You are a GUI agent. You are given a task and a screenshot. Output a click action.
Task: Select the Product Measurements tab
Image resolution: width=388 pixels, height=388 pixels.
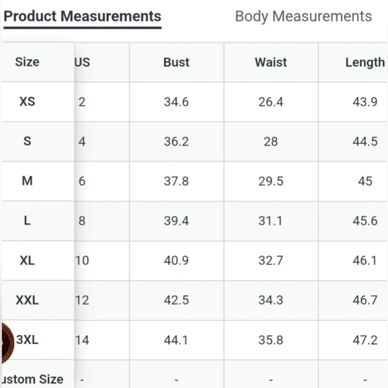click(82, 16)
